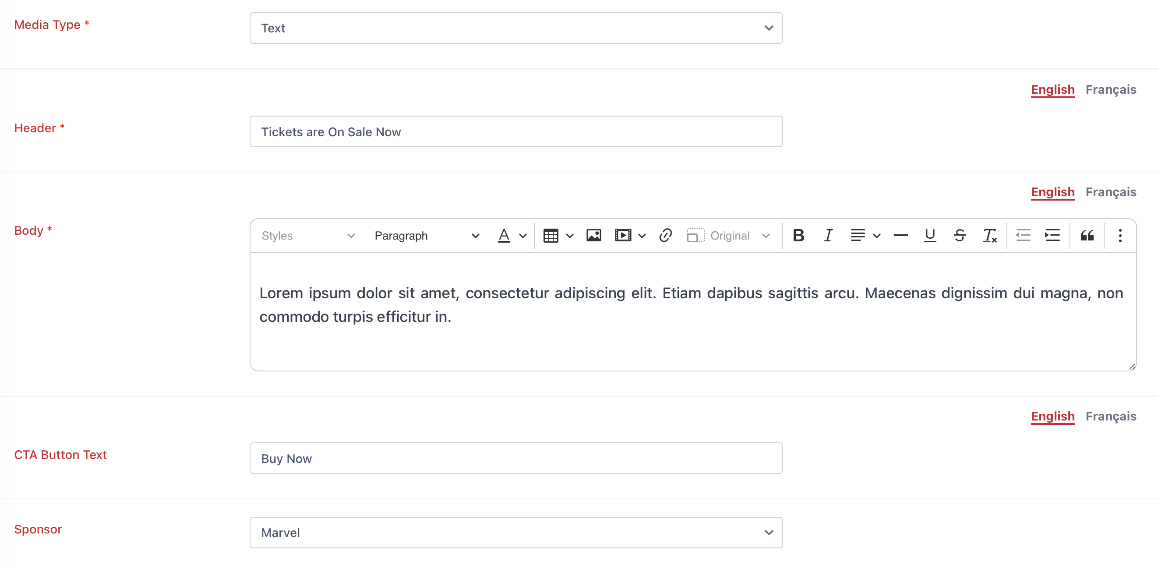The width and height of the screenshot is (1158, 565).
Task: Select English tab above CTA Button Text
Action: tap(1053, 417)
